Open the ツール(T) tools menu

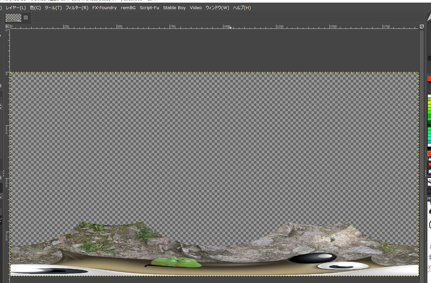pyautogui.click(x=53, y=8)
